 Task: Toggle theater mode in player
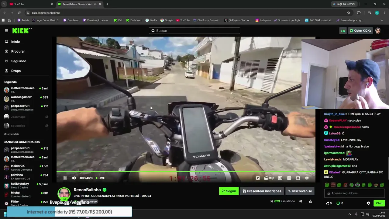(289, 178)
